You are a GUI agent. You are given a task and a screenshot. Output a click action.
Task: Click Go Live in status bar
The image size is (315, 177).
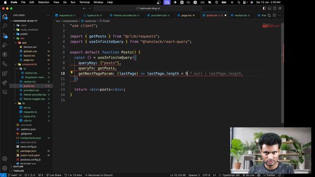point(249,175)
